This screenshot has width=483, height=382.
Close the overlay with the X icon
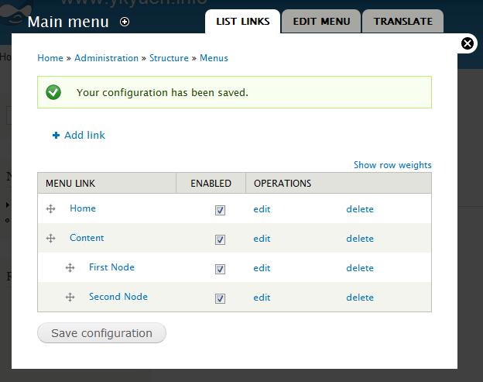tap(468, 43)
